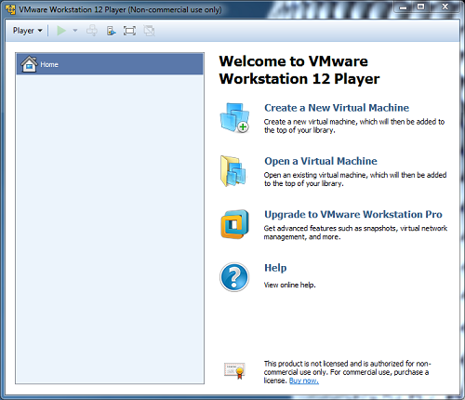The height and width of the screenshot is (400, 465).
Task: Click Upgrade to VMware Workstation Pro link
Action: 353,214
